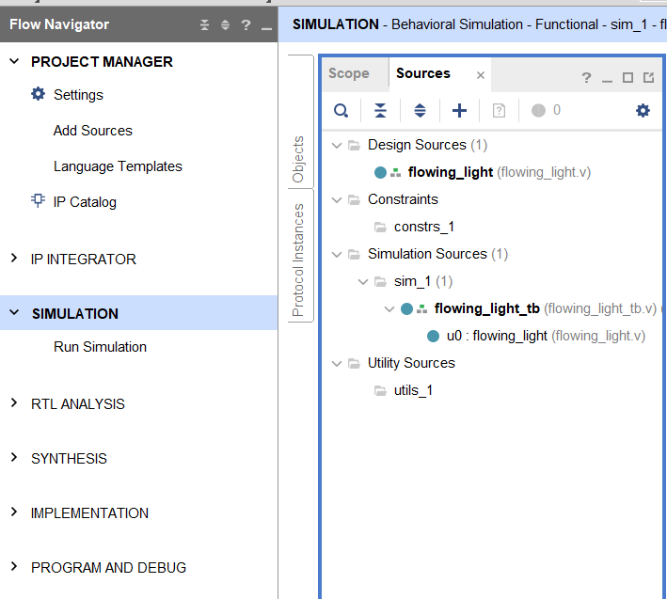This screenshot has height=599, width=667.
Task: Open Sources panel settings gear
Action: pos(643,111)
